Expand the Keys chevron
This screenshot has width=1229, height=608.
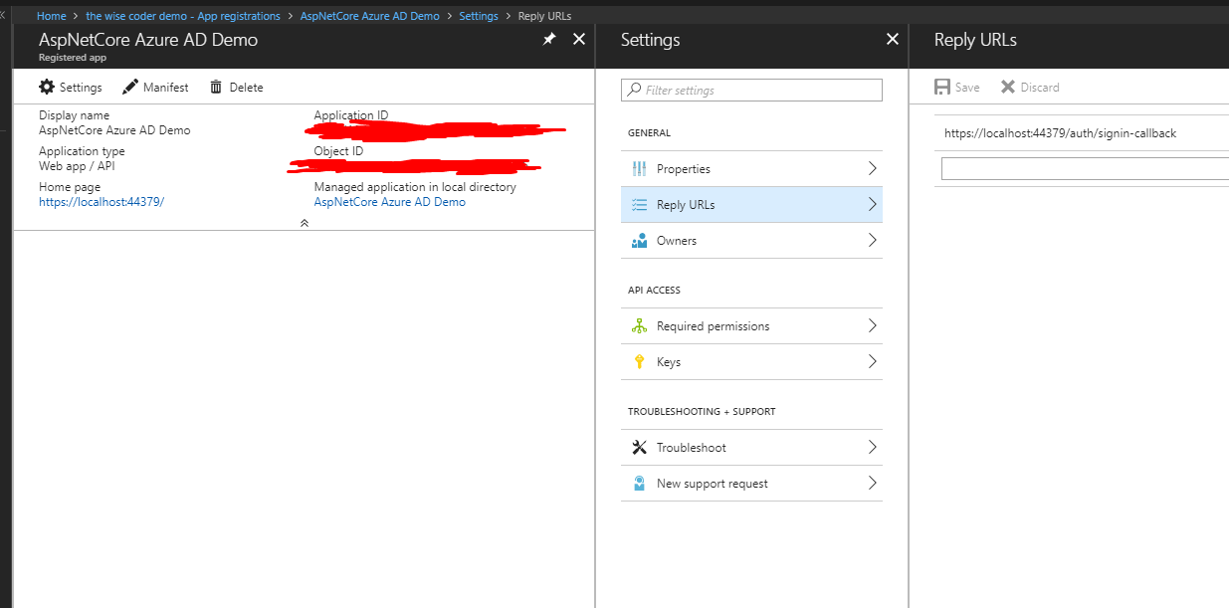pyautogui.click(x=872, y=361)
